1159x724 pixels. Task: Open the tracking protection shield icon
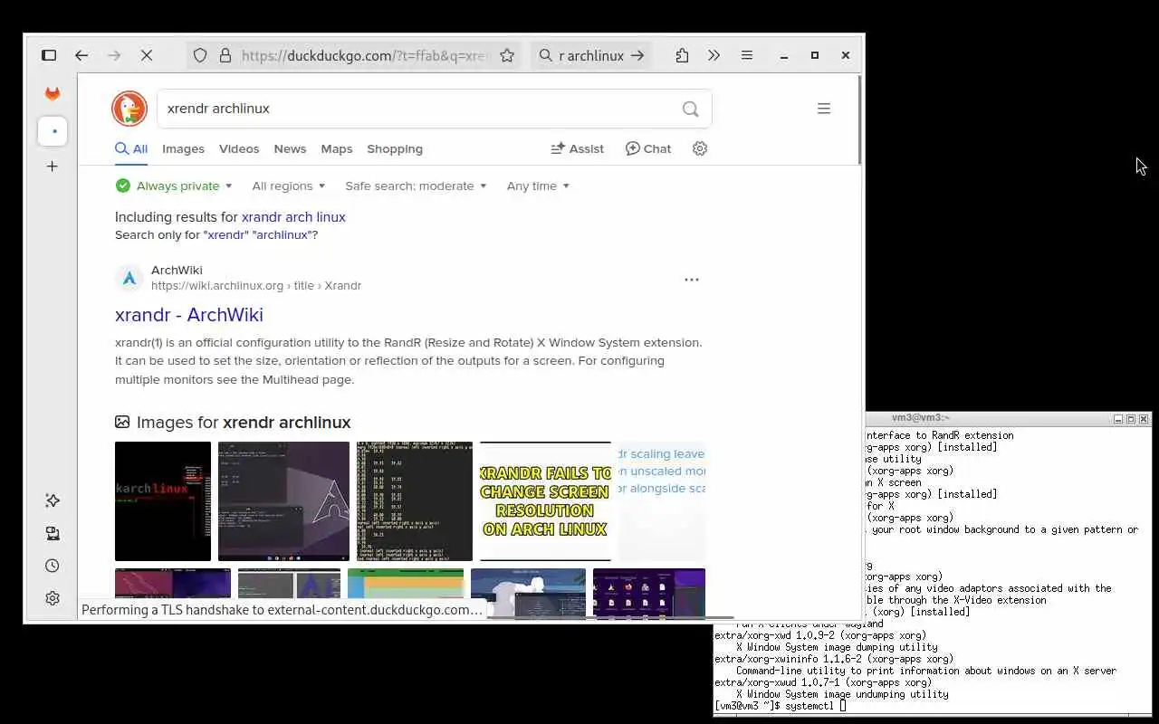click(201, 55)
